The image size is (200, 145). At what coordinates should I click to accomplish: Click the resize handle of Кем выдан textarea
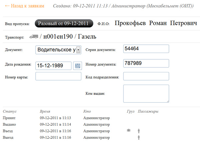click(x=167, y=101)
